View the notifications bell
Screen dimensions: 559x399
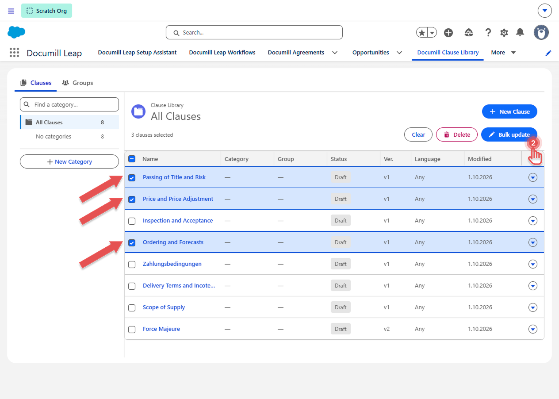(x=520, y=32)
